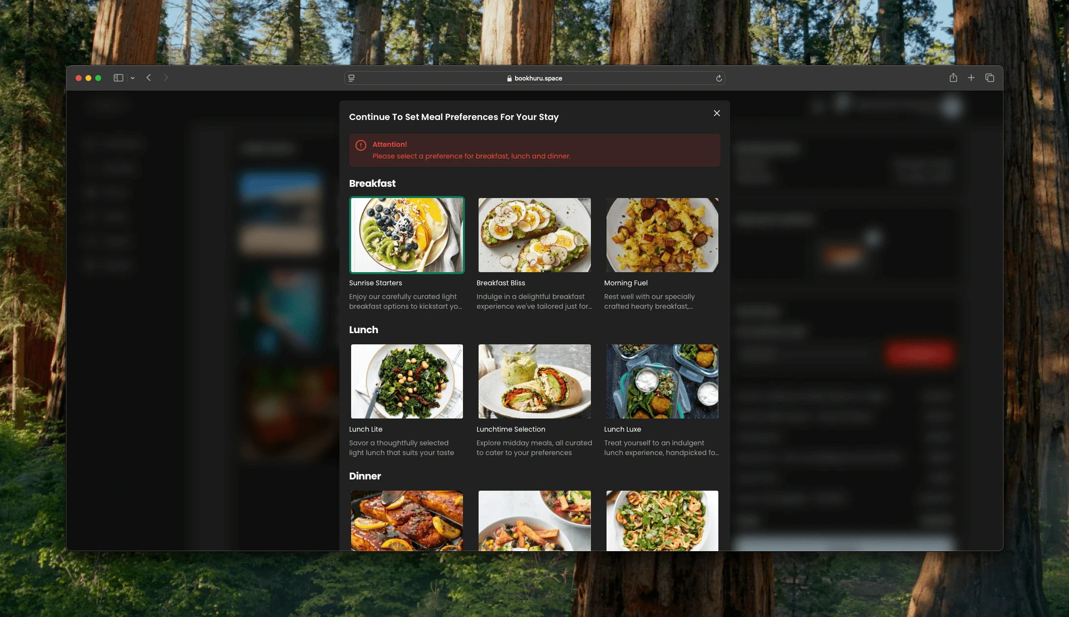The height and width of the screenshot is (617, 1069).
Task: Close the meal preferences modal
Action: [x=717, y=113]
